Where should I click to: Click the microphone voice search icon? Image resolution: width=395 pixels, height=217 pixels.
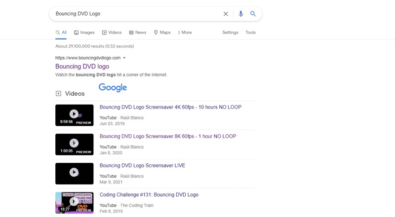[x=240, y=14]
